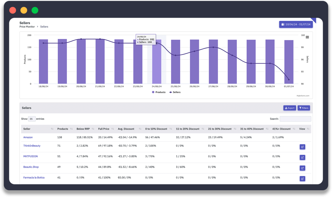Sort by 41%+ Discount column arrows
The width and height of the screenshot is (332, 197).
[294, 129]
